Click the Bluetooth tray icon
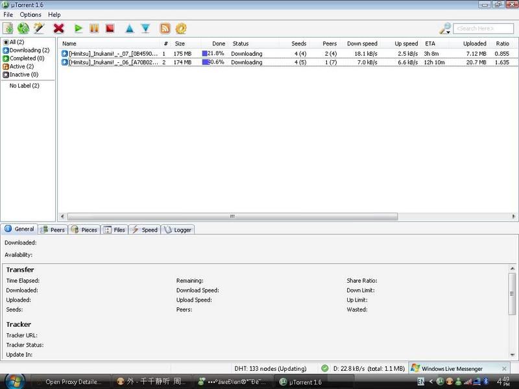Screen dimensions: 519x389 click(x=485, y=381)
